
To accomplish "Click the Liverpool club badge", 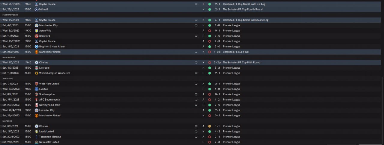I will pyautogui.click(x=36, y=68).
